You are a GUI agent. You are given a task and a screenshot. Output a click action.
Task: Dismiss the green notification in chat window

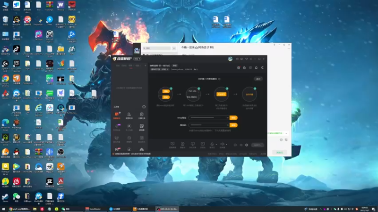(x=286, y=133)
